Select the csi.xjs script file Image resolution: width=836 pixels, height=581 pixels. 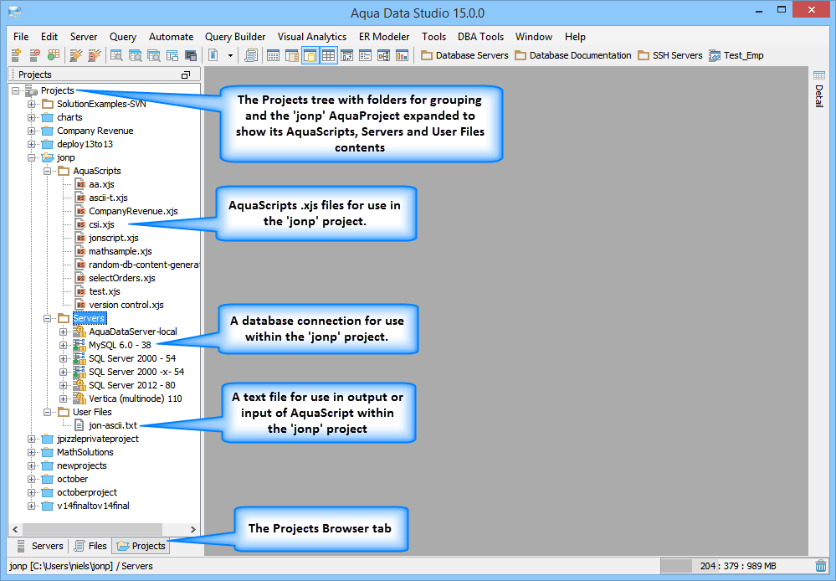101,224
